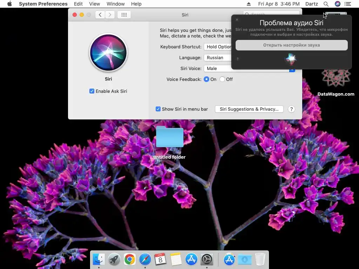Toggle Show Siri in menu bar checkbox
Screen dimensions: 359x269
point(158,109)
